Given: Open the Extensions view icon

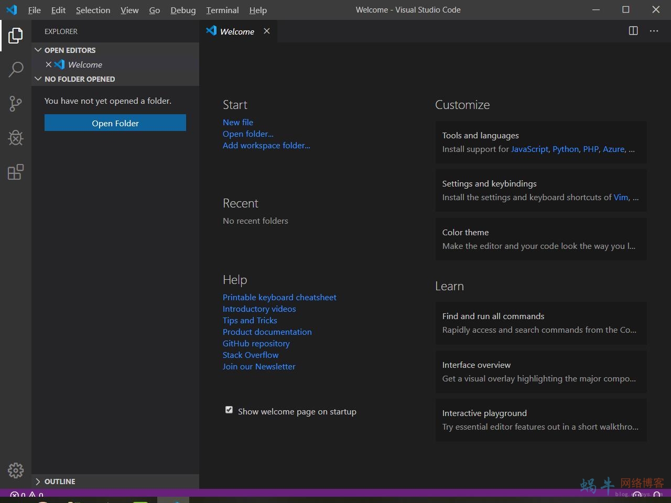Looking at the screenshot, I should pos(16,172).
